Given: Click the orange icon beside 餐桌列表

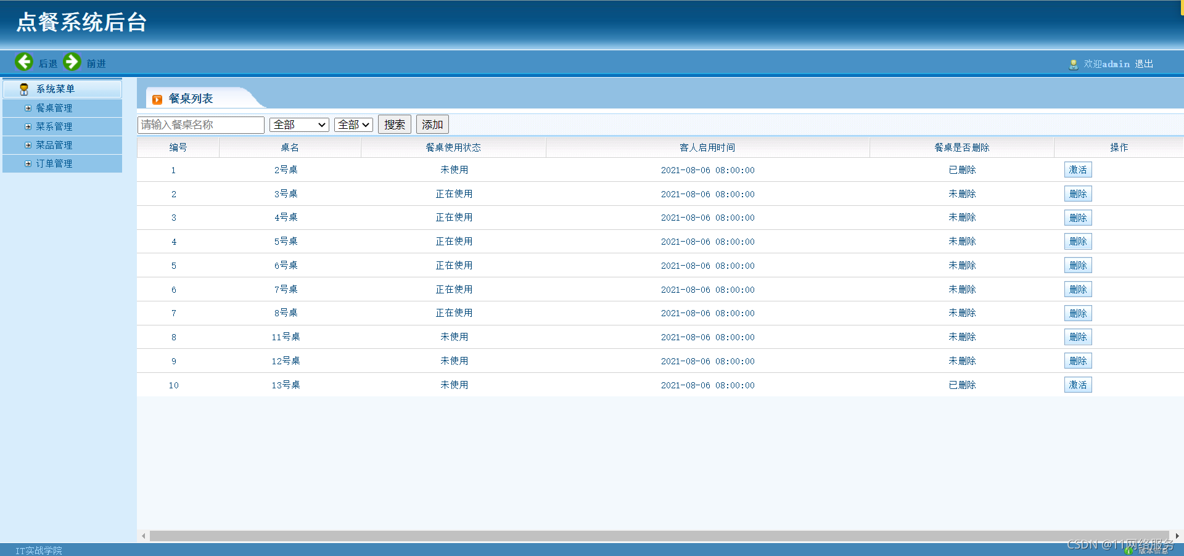Looking at the screenshot, I should 157,99.
